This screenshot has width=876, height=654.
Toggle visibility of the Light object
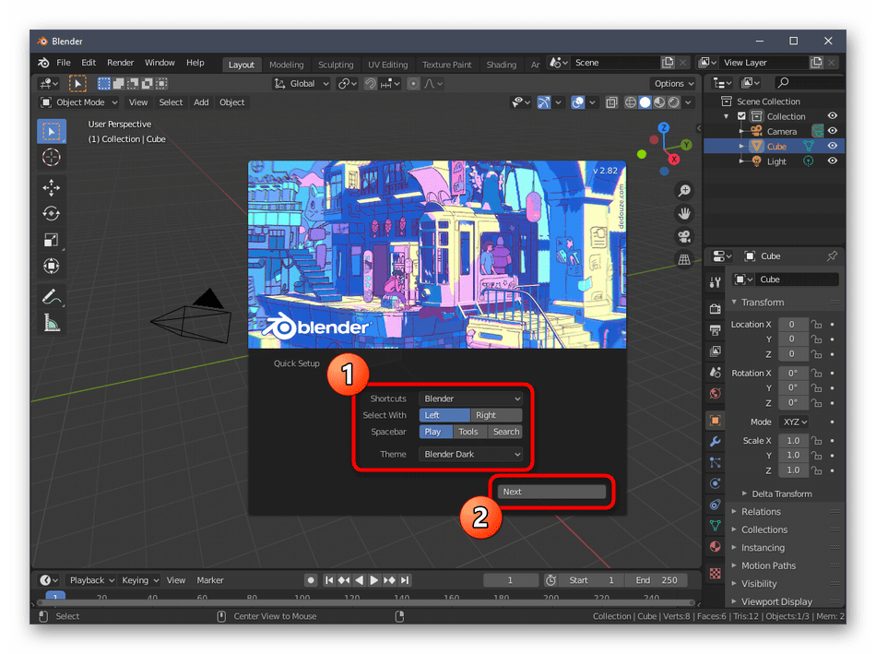coord(832,161)
